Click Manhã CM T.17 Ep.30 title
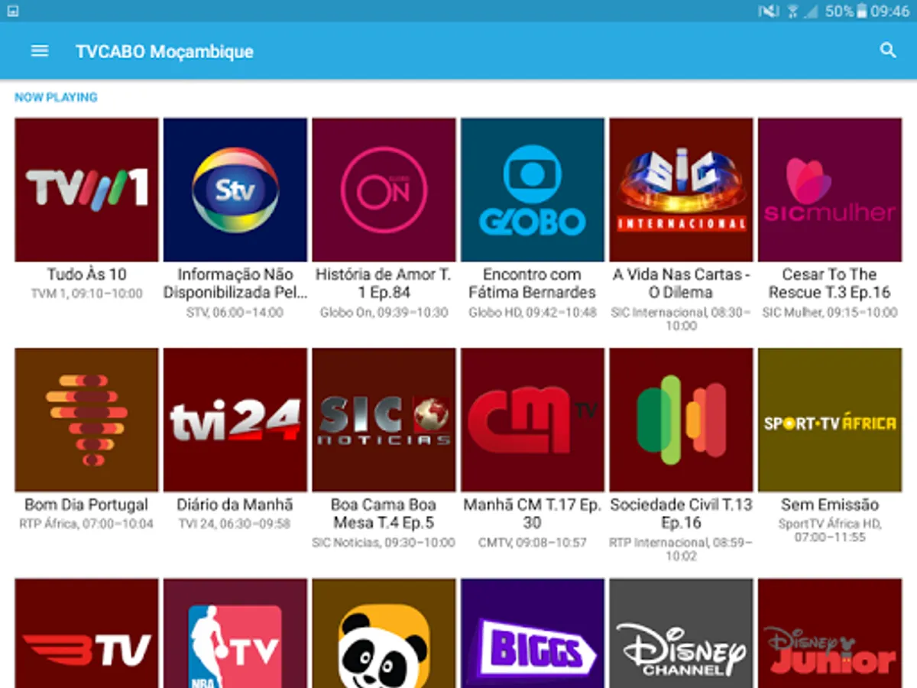The width and height of the screenshot is (917, 688). 532,514
